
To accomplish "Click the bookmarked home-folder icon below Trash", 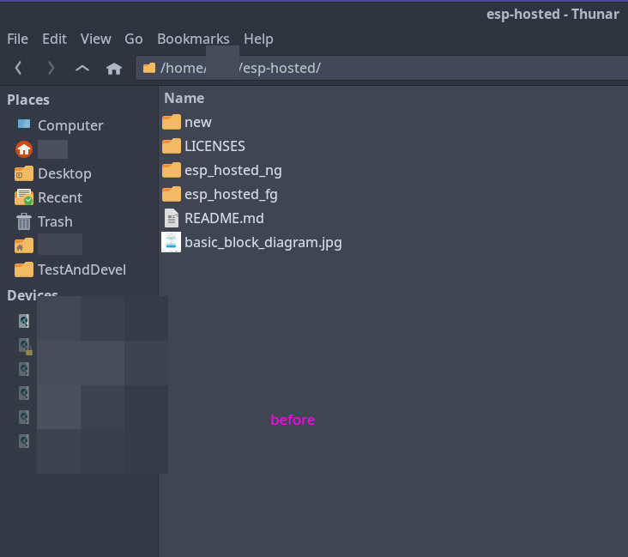I will coord(24,245).
